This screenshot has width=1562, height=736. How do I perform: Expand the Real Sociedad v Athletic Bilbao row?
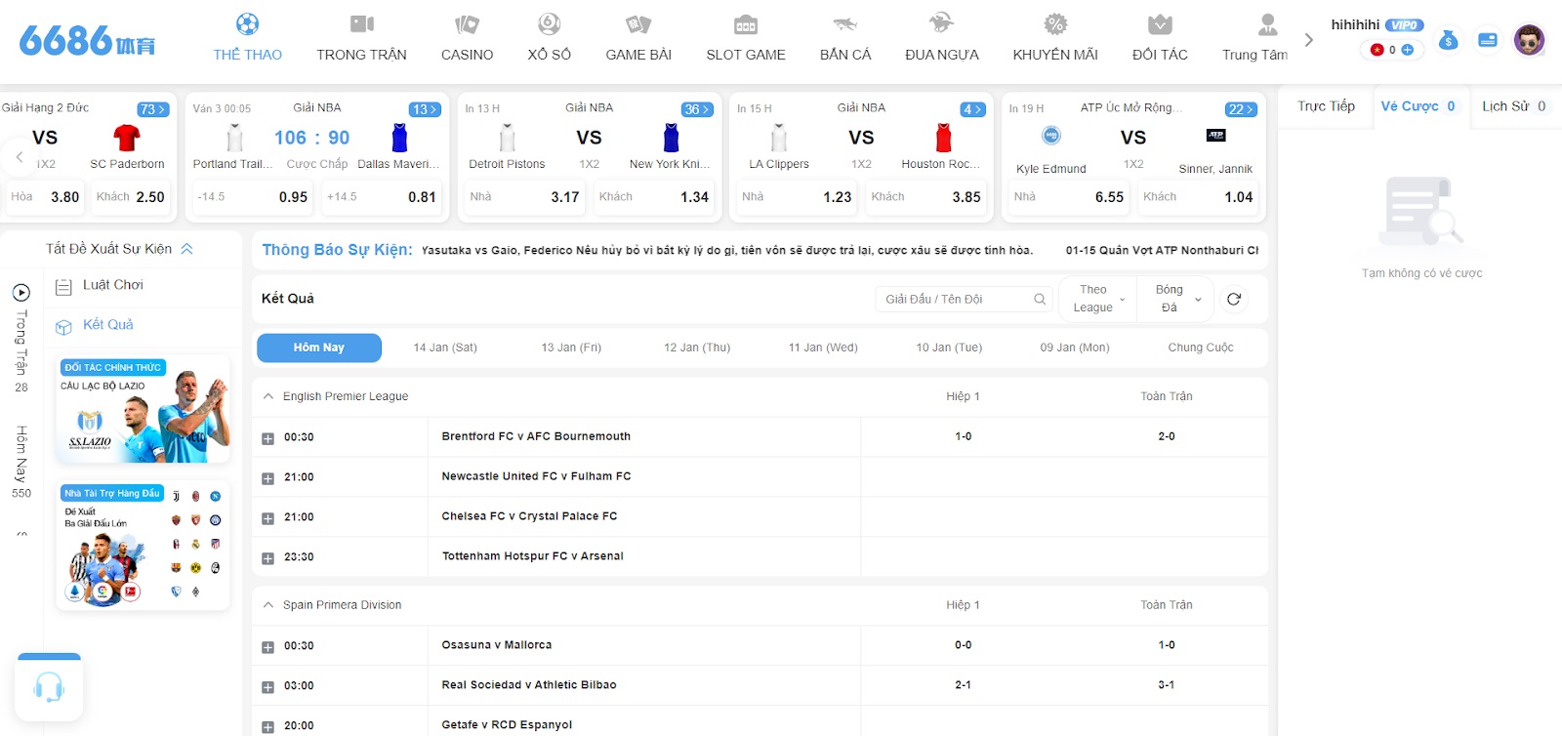coord(267,687)
